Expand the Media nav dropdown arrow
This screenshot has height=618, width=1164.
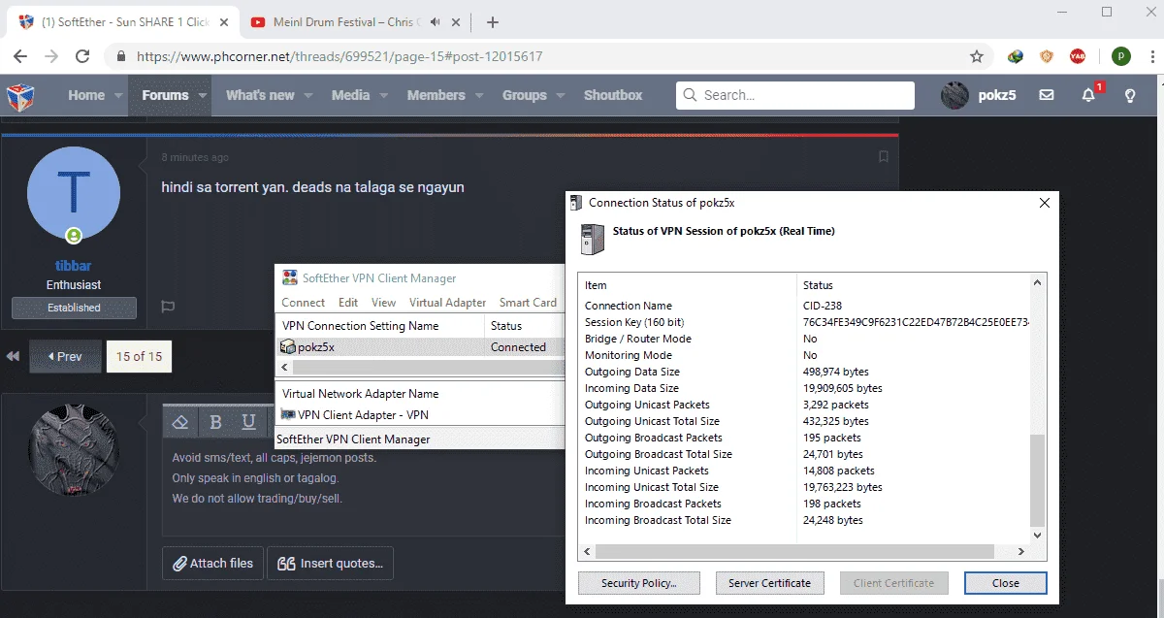[x=384, y=96]
